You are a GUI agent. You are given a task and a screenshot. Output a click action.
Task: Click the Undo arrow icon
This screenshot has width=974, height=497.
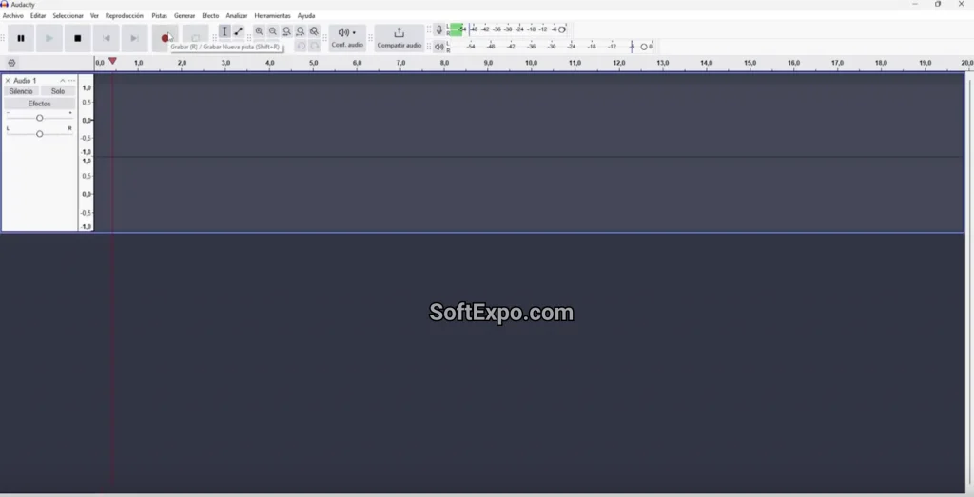coord(301,46)
